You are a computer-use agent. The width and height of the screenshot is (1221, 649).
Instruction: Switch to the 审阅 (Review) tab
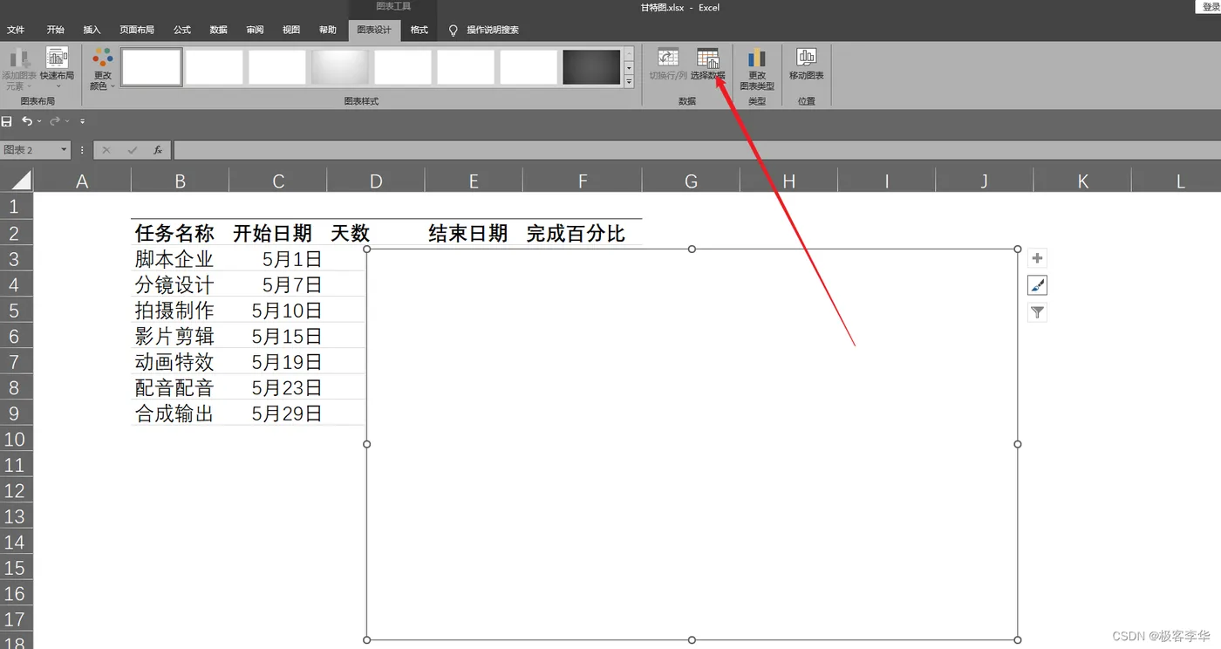click(255, 30)
